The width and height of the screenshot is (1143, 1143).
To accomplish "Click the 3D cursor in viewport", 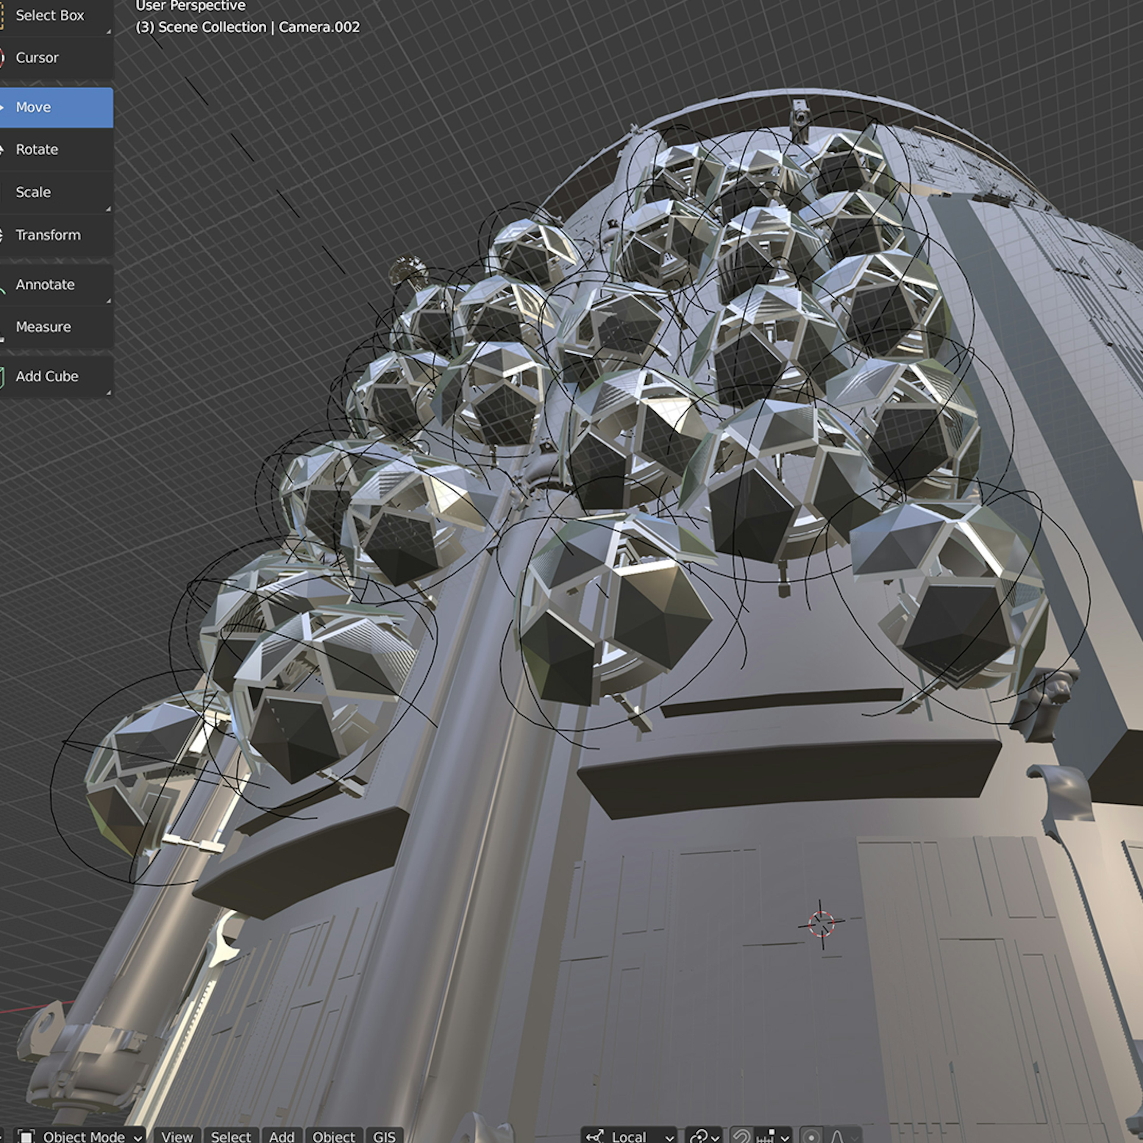I will pyautogui.click(x=821, y=924).
